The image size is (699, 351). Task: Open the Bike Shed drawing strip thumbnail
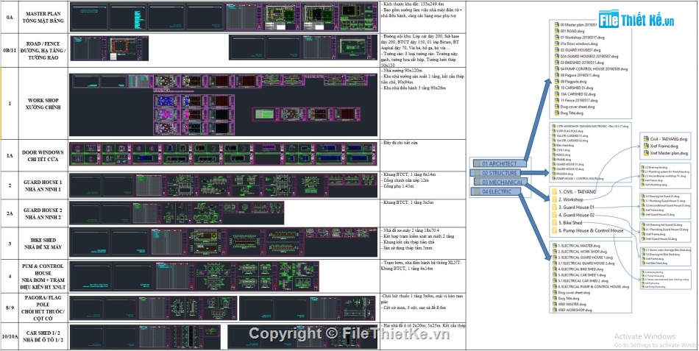coord(224,242)
